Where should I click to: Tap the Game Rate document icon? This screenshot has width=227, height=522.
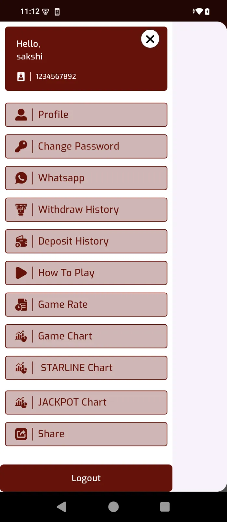[x=21, y=305]
